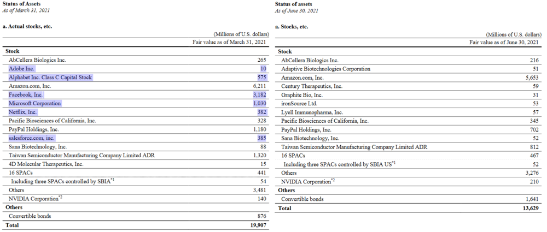Image resolution: width=547 pixels, height=232 pixels.
Task: Select the 4D Molecular Therapeutics, Inc. row
Action: (46, 164)
